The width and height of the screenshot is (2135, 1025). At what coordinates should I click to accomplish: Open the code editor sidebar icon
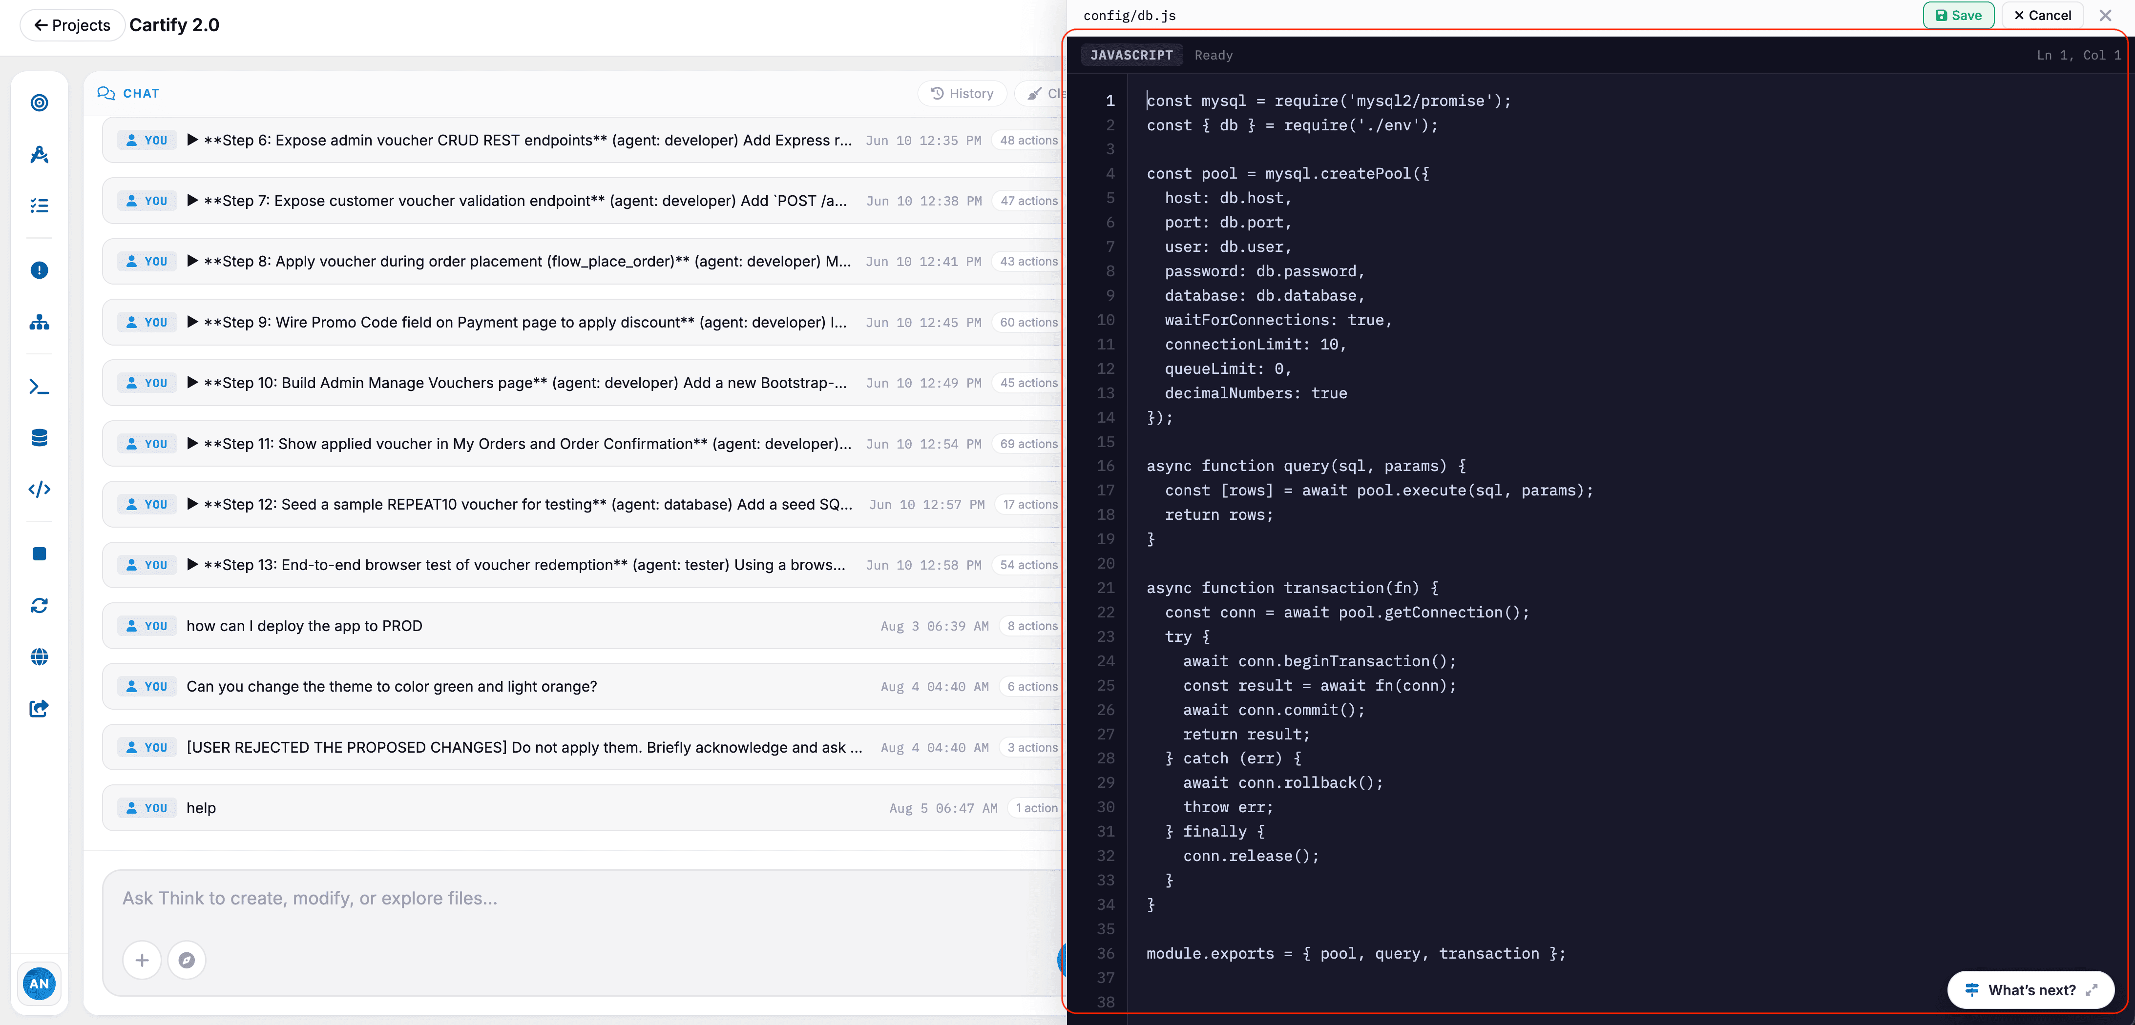[39, 489]
